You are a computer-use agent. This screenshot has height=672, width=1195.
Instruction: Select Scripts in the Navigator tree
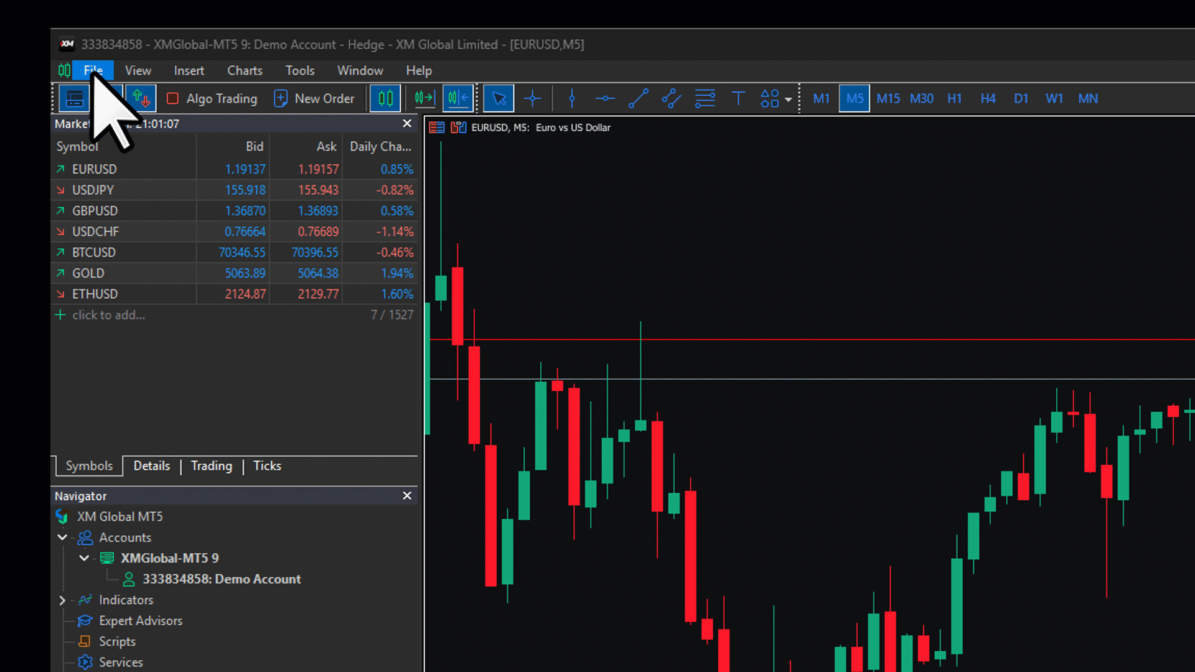[117, 641]
